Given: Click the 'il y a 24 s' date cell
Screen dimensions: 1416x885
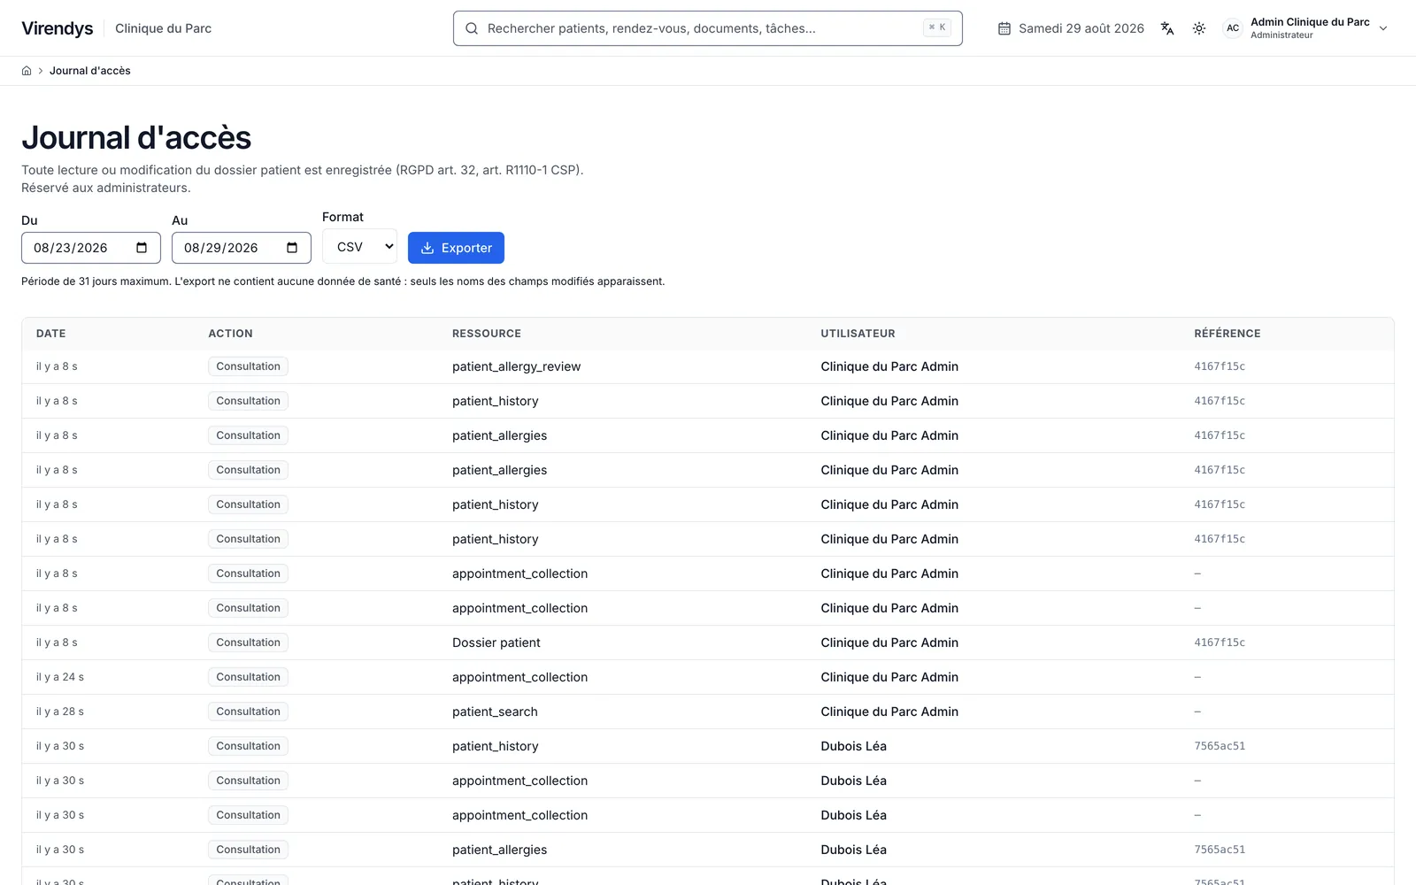Looking at the screenshot, I should 60,677.
